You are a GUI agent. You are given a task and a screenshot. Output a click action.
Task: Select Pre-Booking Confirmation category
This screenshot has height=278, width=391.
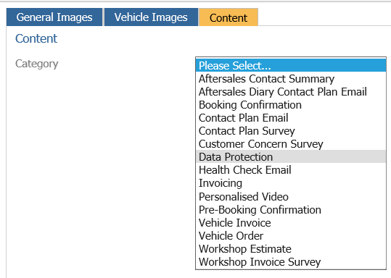pyautogui.click(x=291, y=209)
